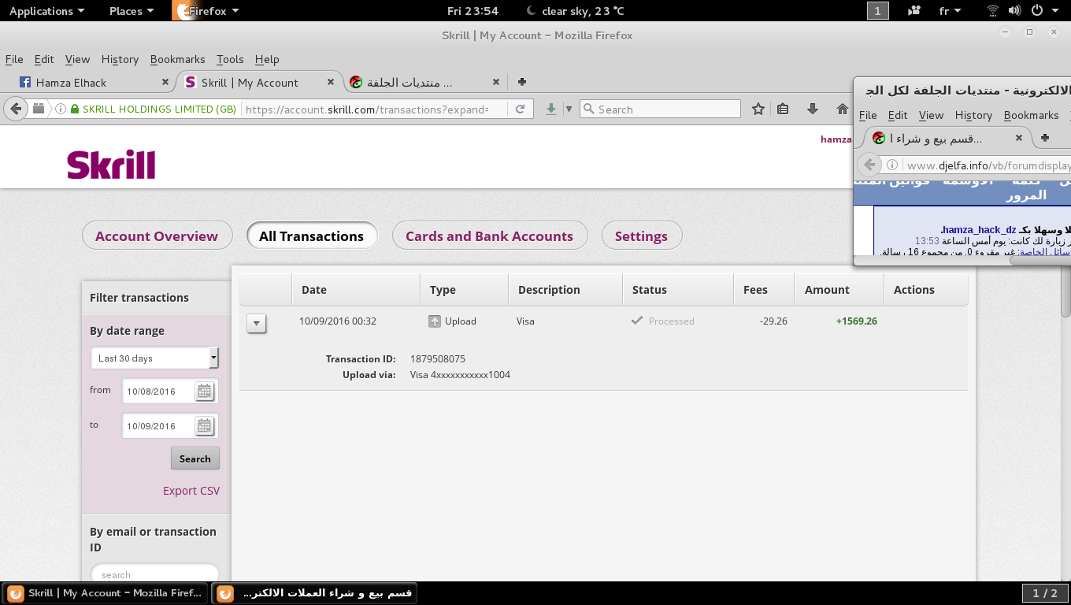Image resolution: width=1071 pixels, height=605 pixels.
Task: Click the Search button in filter panel
Action: point(195,458)
